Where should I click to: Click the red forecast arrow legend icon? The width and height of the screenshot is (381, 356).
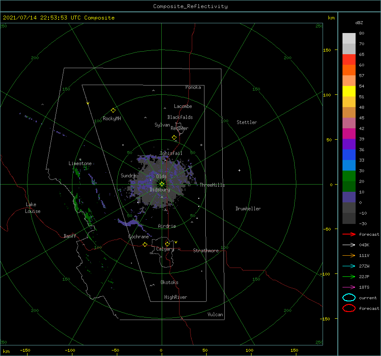(349, 234)
